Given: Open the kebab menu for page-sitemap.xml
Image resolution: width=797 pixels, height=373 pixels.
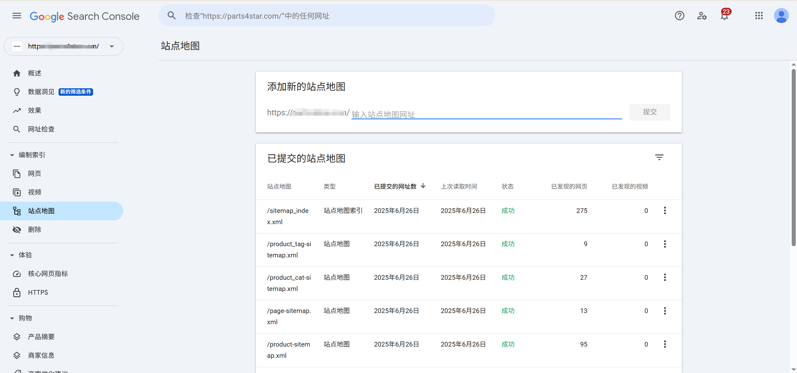Looking at the screenshot, I should (x=665, y=311).
